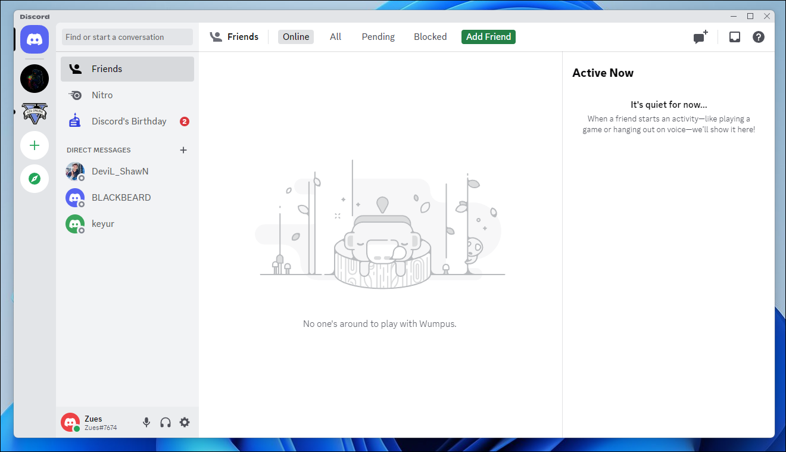Open User Settings gear icon
Viewport: 786px width, 452px height.
185,422
